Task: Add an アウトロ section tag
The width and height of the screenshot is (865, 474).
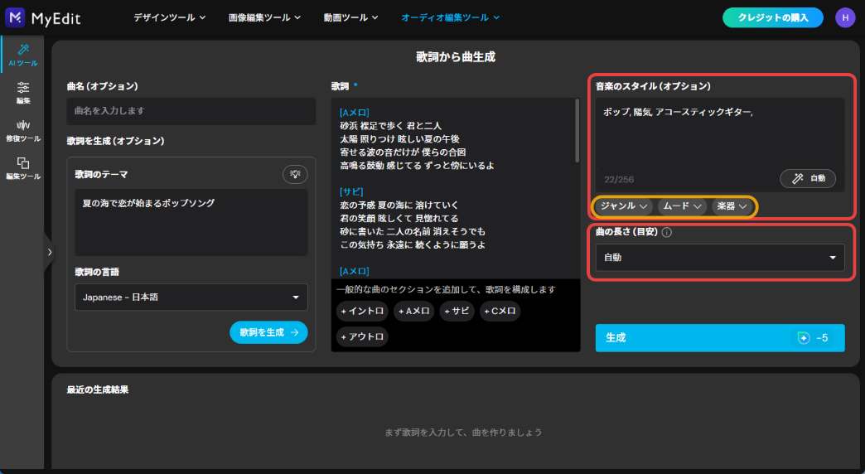Action: click(362, 336)
